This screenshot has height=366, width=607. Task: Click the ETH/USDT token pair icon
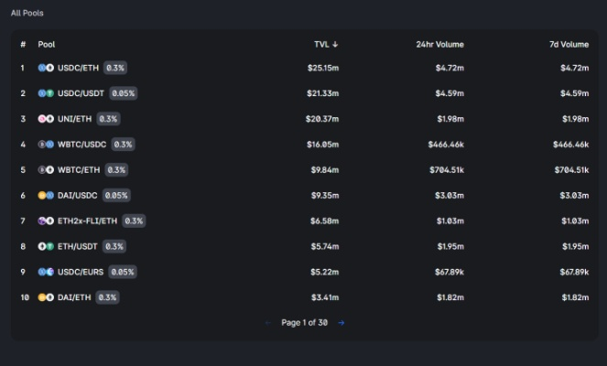(x=45, y=247)
